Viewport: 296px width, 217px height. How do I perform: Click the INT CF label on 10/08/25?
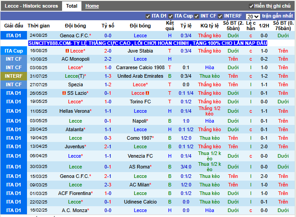(13, 59)
